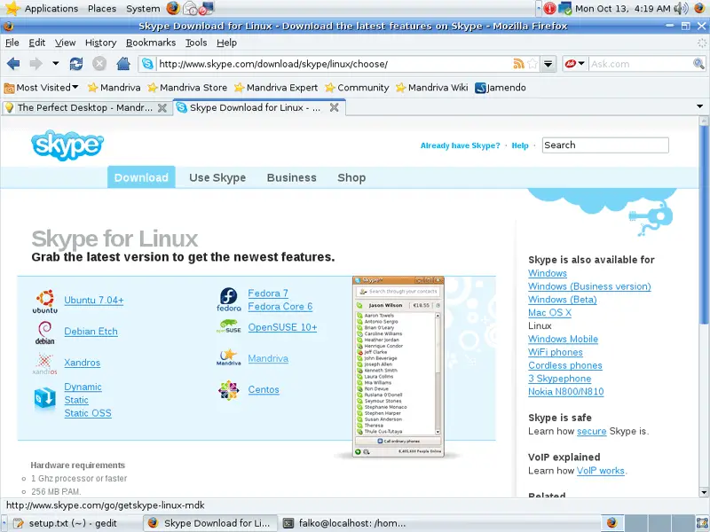Close the Skype Download for Linux tab
The image size is (710, 532).
(335, 107)
